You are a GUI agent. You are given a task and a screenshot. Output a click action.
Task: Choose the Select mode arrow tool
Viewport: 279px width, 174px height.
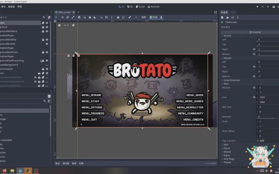[56, 17]
